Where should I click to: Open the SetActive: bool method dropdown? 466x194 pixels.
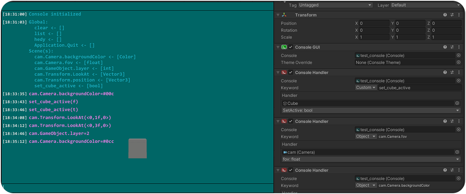point(371,110)
